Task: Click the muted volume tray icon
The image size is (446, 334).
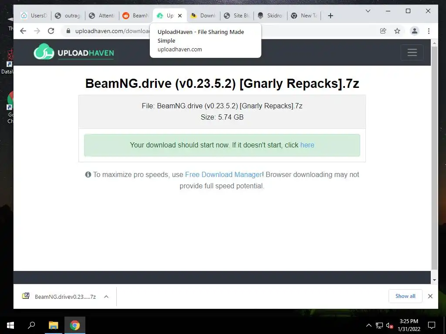Action: [389, 325]
